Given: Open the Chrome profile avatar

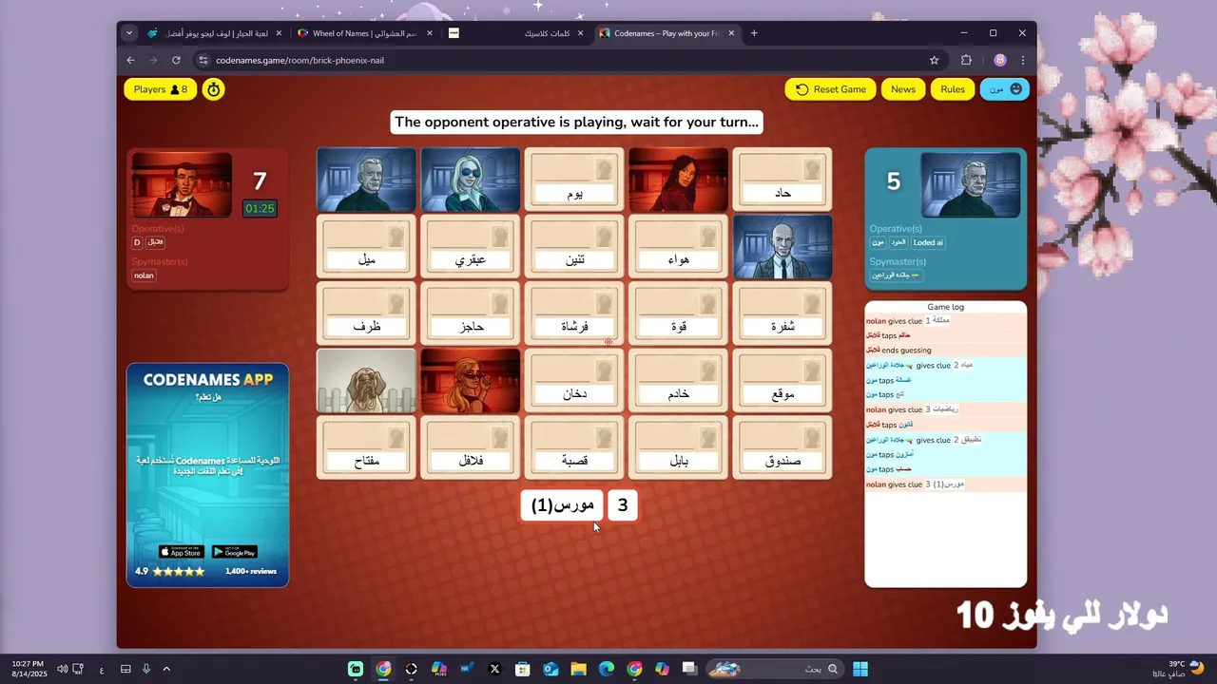Looking at the screenshot, I should pos(1000,60).
